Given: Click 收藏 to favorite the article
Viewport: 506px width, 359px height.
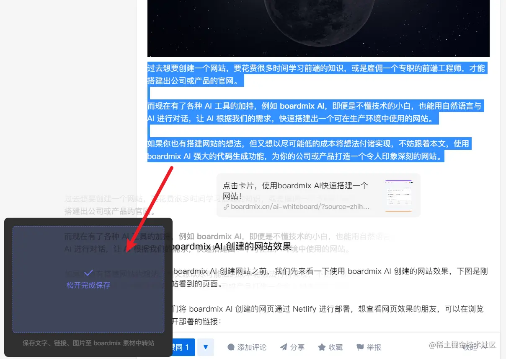Looking at the screenshot, I should [x=330, y=347].
